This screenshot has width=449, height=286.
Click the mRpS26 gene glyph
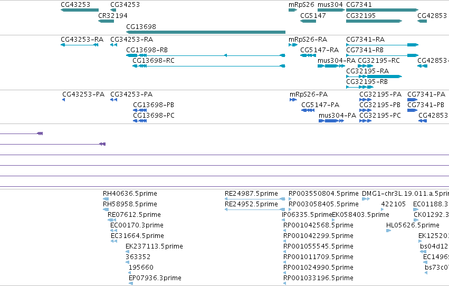pyautogui.click(x=293, y=10)
